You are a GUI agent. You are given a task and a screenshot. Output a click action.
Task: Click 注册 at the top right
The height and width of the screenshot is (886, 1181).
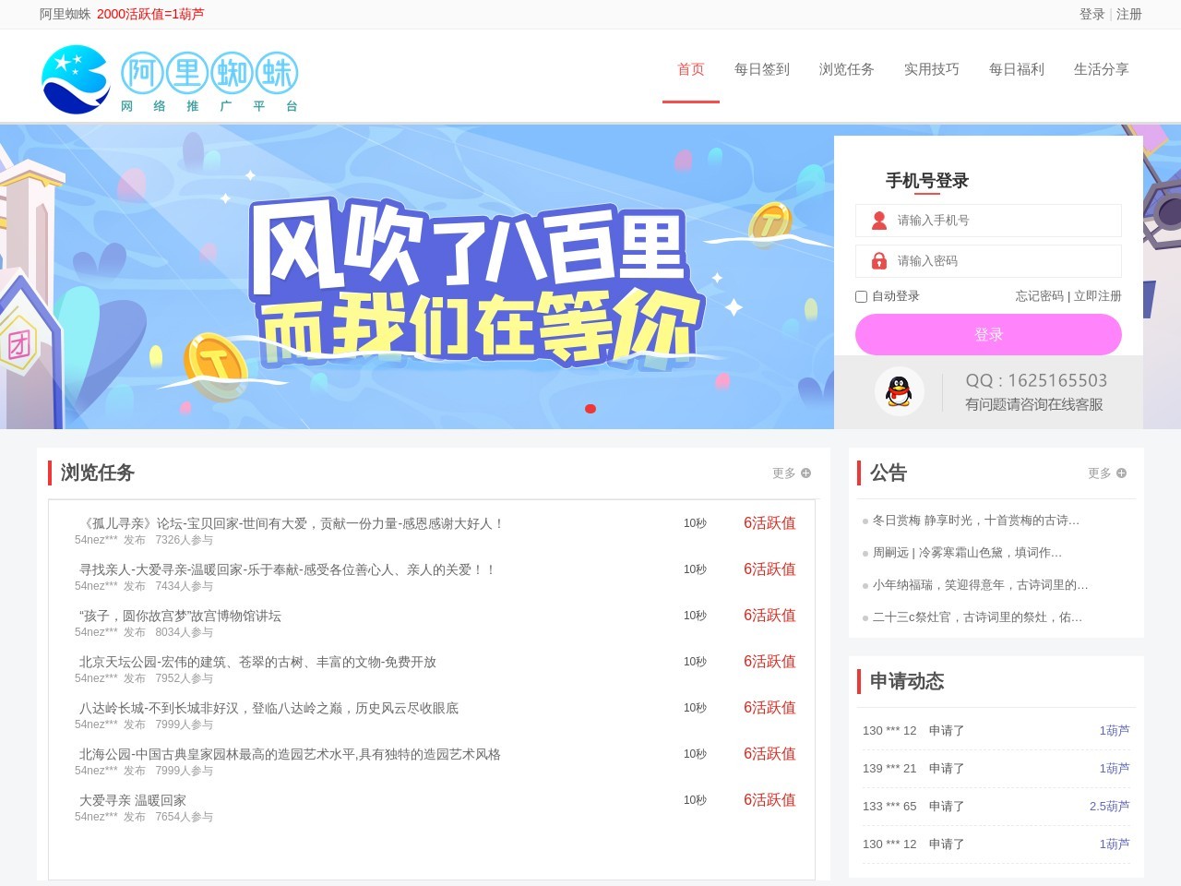[x=1127, y=14]
